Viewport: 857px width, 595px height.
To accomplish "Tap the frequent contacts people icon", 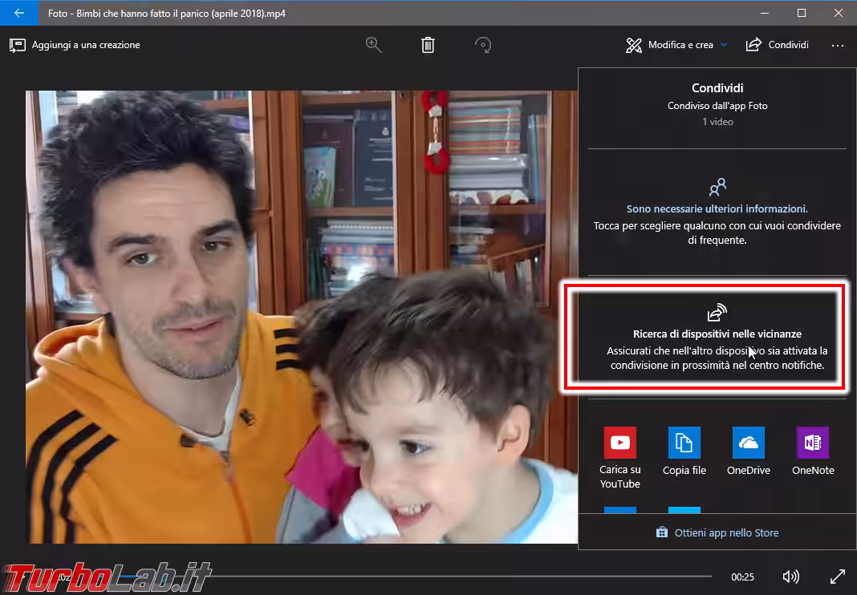I will tap(717, 188).
